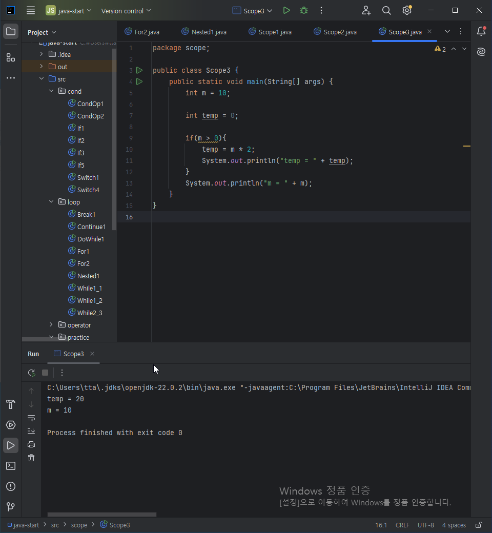Rerun Scope3 in the Run panel
This screenshot has height=533, width=492.
32,373
